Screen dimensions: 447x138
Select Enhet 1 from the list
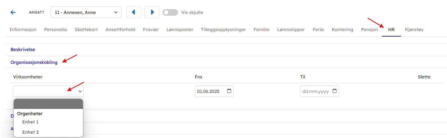pos(30,122)
